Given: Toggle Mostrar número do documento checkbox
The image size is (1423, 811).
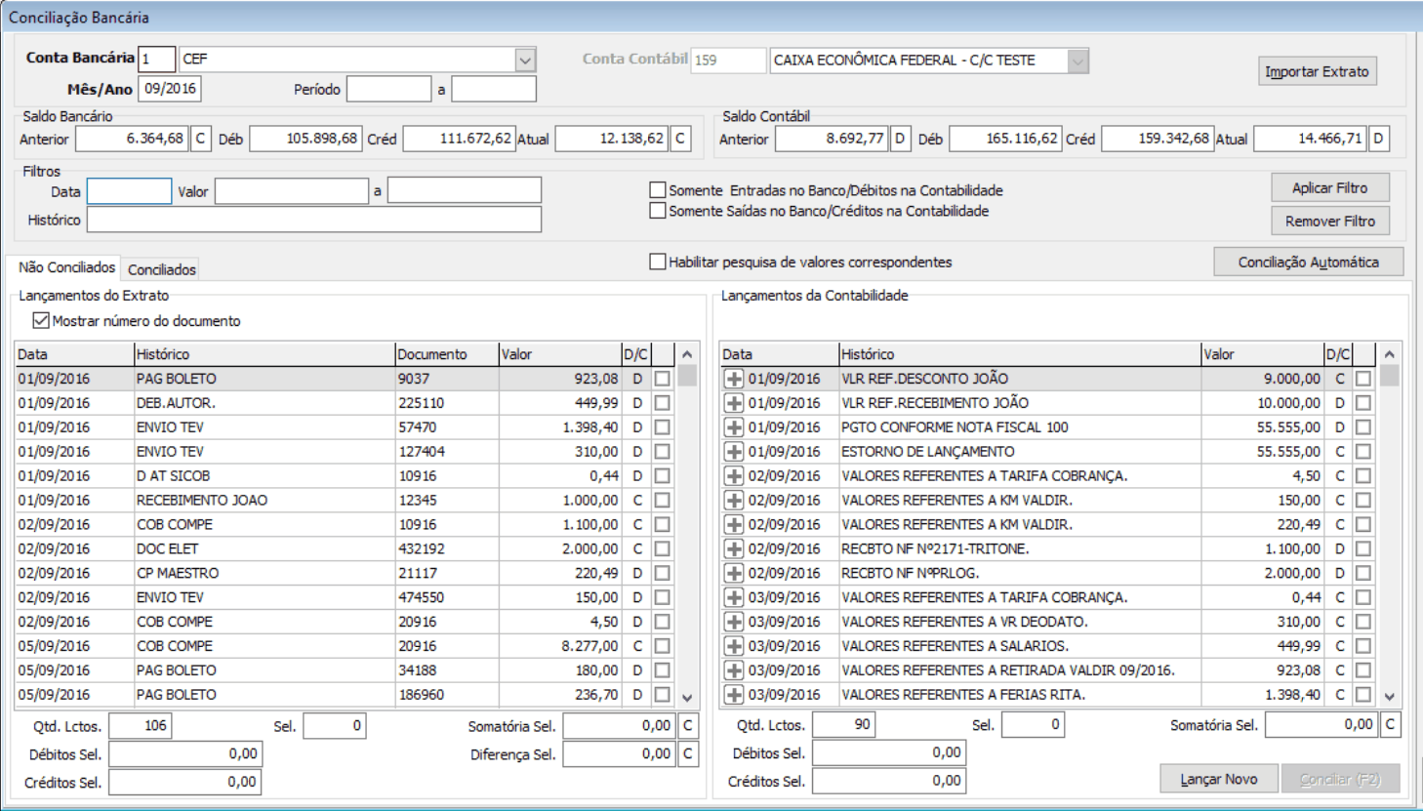Looking at the screenshot, I should [x=41, y=320].
